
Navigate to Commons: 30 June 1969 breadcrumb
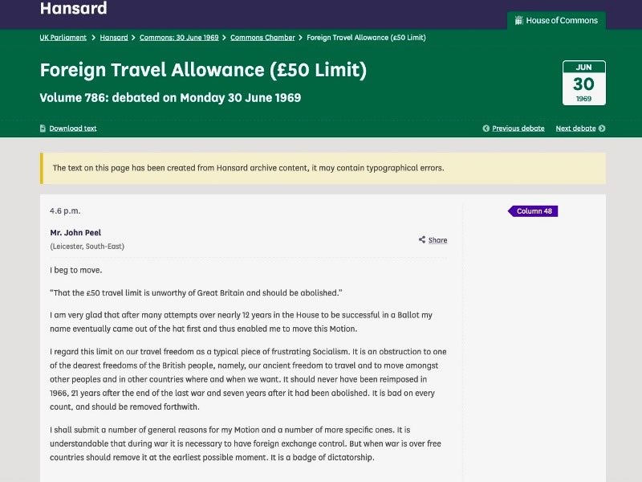click(x=179, y=38)
